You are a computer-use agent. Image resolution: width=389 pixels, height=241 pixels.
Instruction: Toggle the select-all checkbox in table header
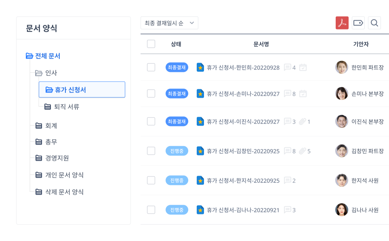[x=151, y=44]
